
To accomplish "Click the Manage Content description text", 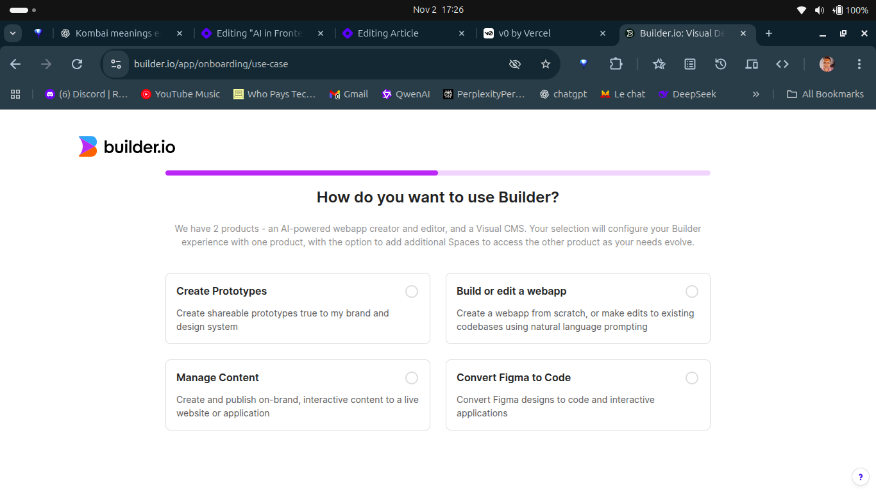I will [298, 406].
